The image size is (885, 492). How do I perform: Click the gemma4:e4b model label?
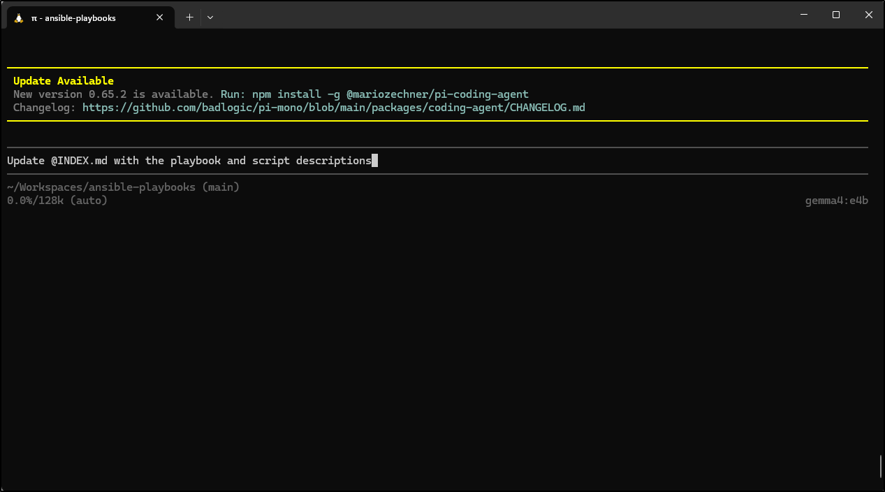point(836,201)
